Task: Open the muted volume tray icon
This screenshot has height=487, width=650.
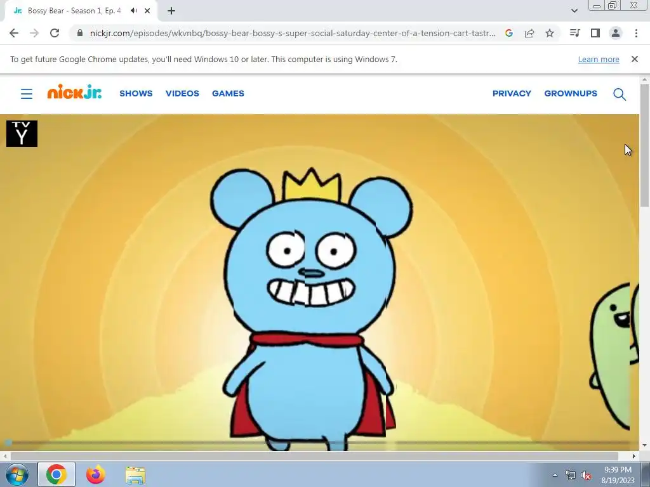Action: [586, 475]
